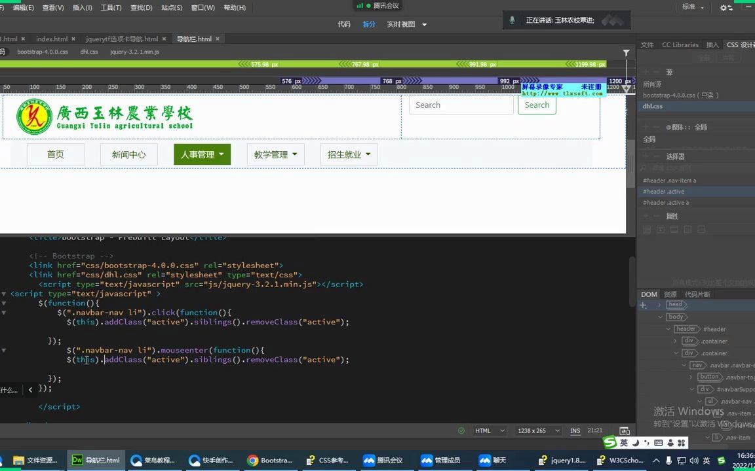Click the 新闻中心 nav button in preview
This screenshot has height=471, width=755.
click(128, 154)
